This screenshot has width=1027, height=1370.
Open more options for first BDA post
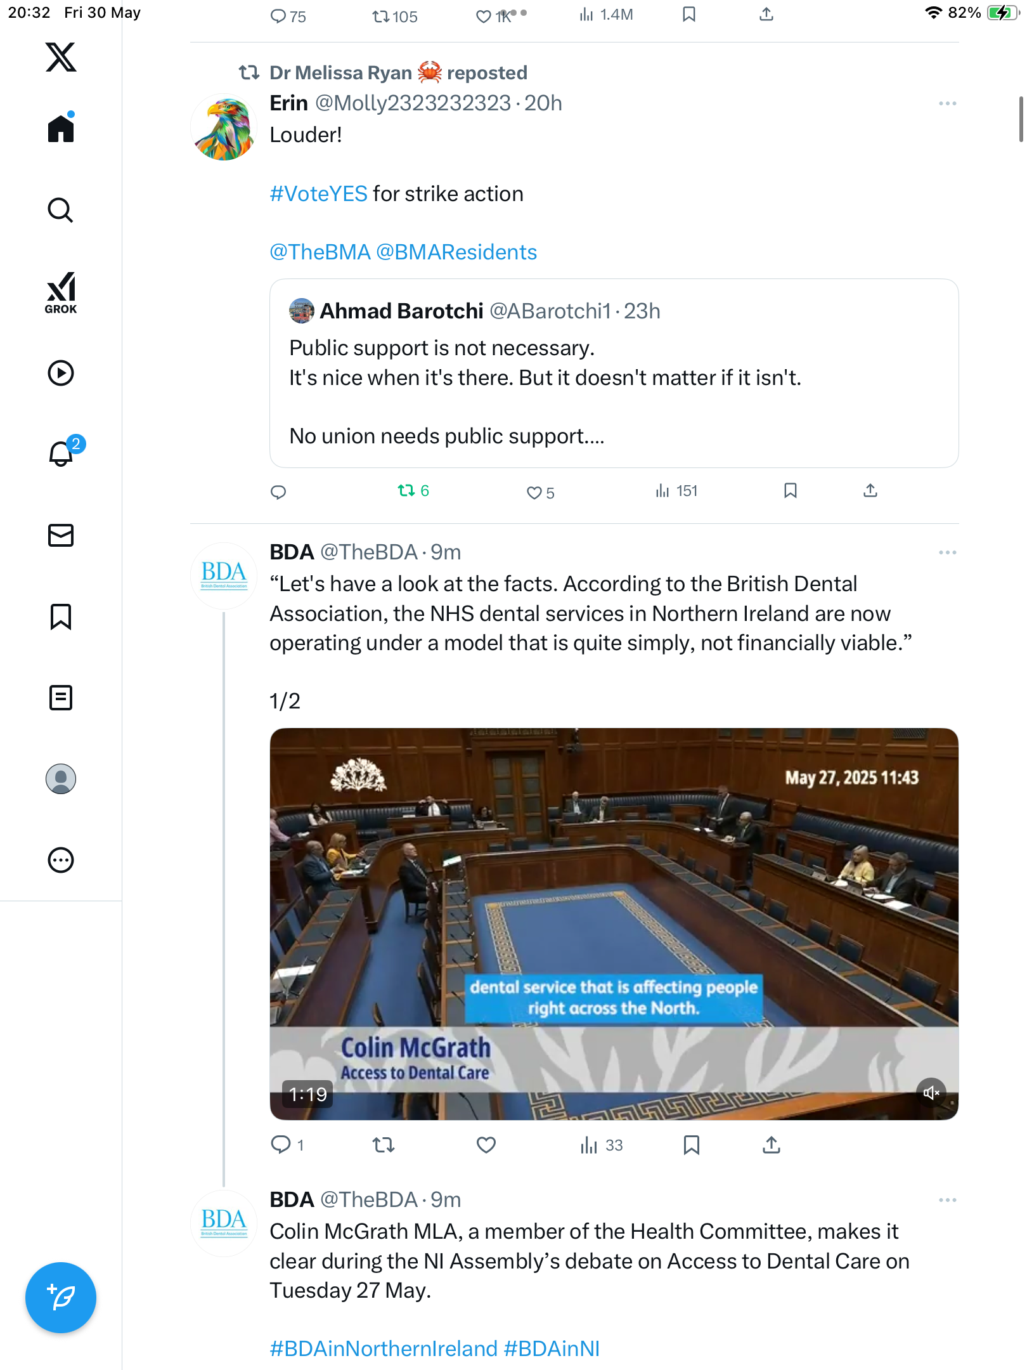(947, 552)
